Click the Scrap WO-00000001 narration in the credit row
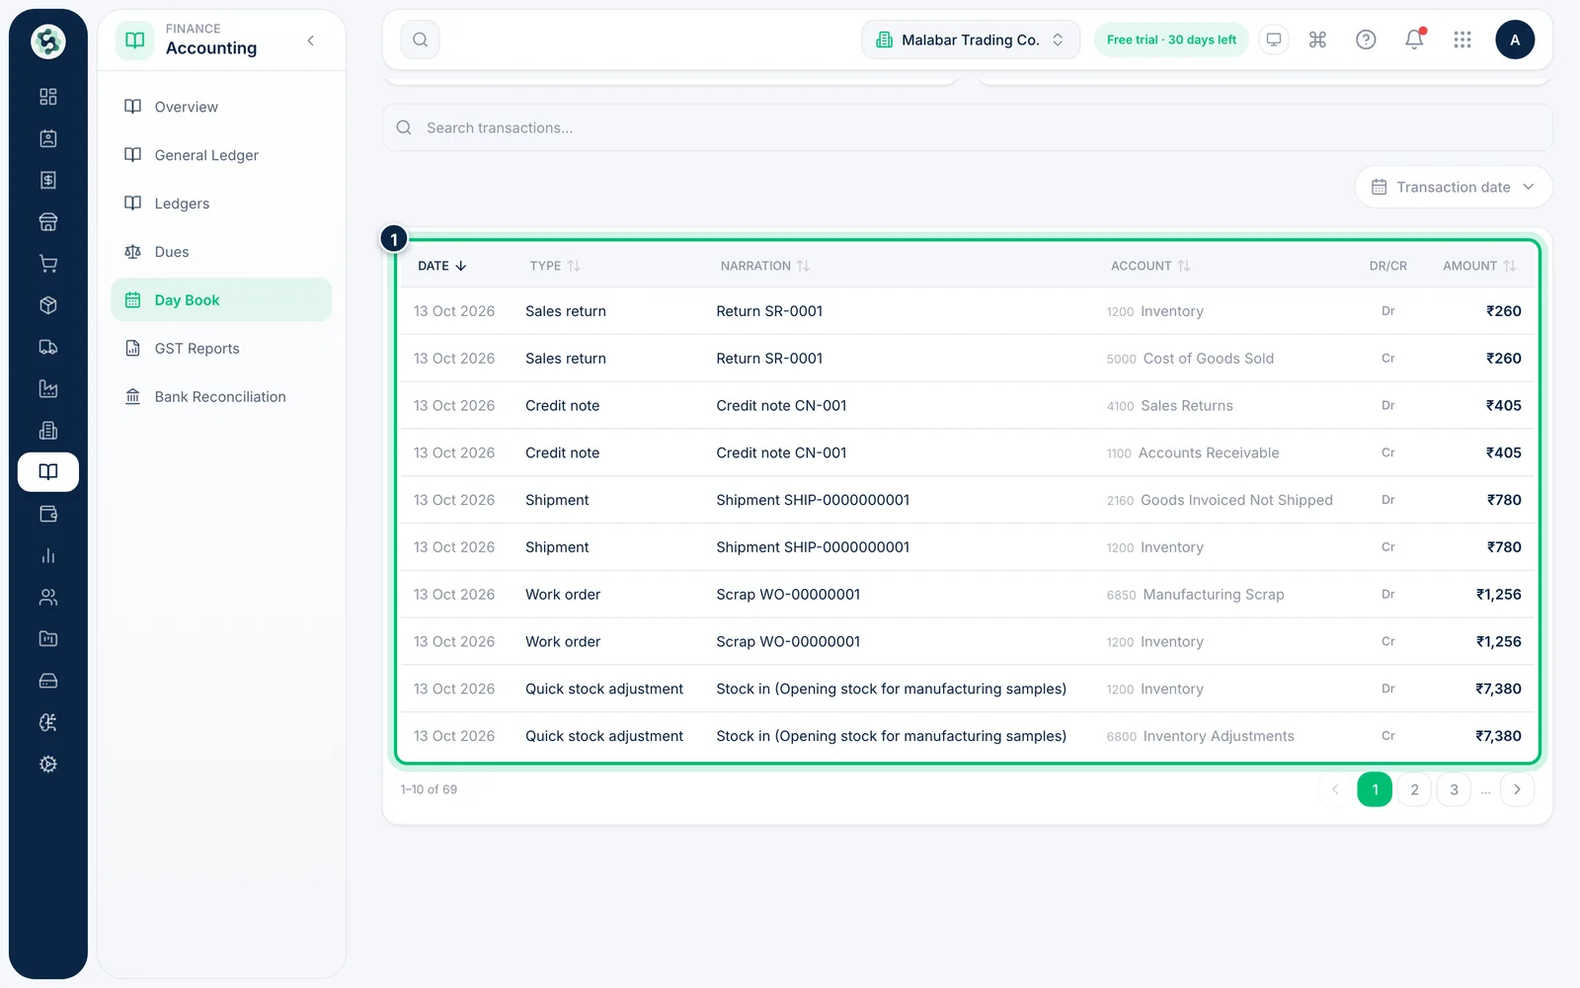Image resolution: width=1580 pixels, height=988 pixels. [788, 642]
